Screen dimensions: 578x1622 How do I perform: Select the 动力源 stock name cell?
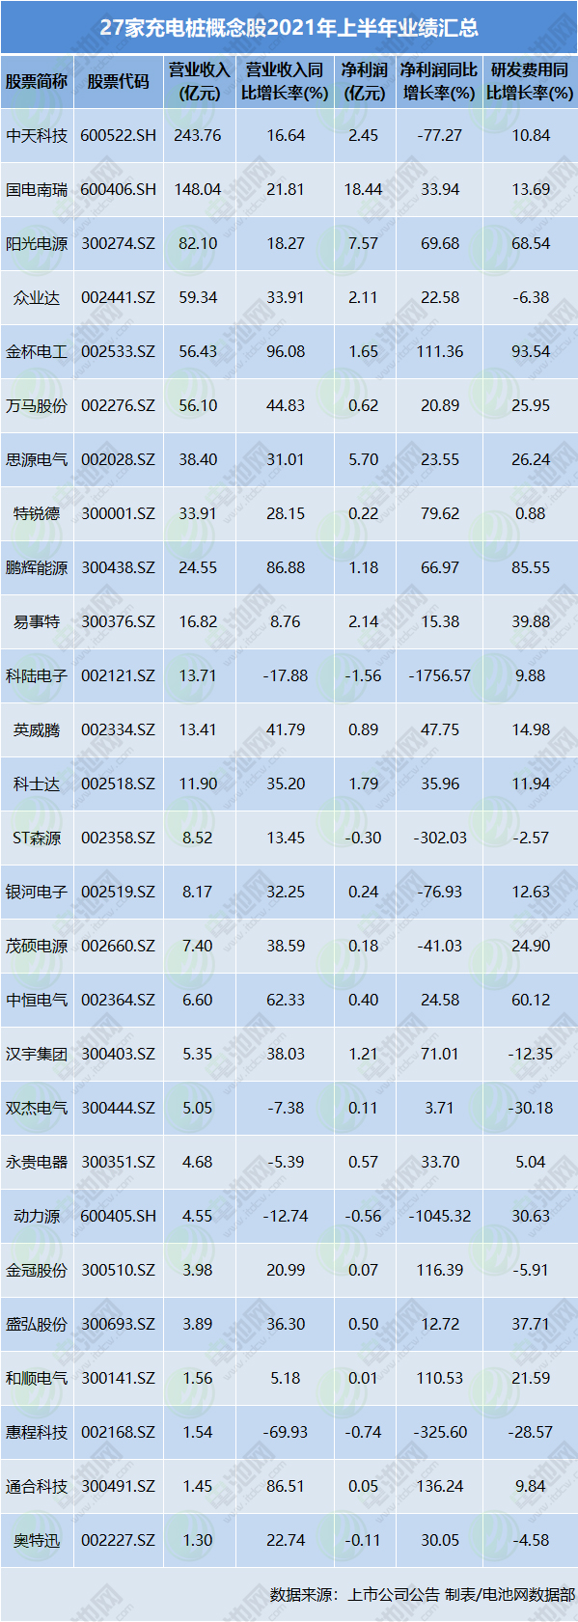(x=37, y=1216)
